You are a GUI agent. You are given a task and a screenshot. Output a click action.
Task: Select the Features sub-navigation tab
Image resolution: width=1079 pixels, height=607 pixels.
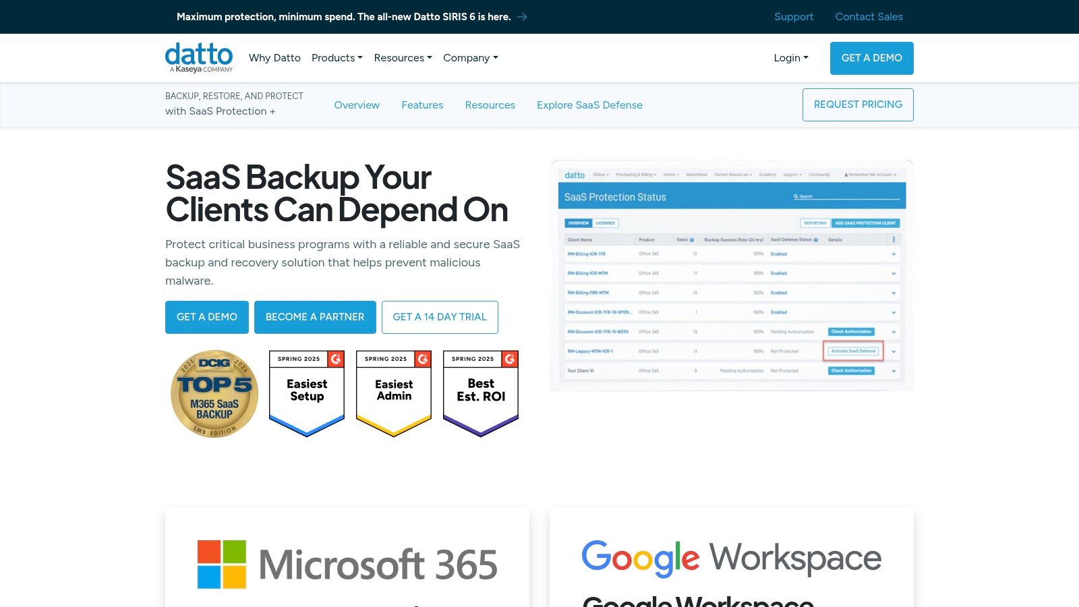point(422,105)
